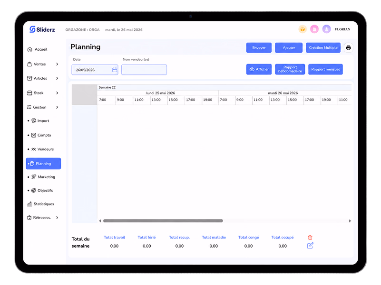This screenshot has width=381, height=285.
Task: Open the Planning menu item
Action: [43, 164]
